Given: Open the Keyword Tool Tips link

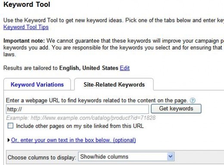Looking at the screenshot, I should point(26,27).
